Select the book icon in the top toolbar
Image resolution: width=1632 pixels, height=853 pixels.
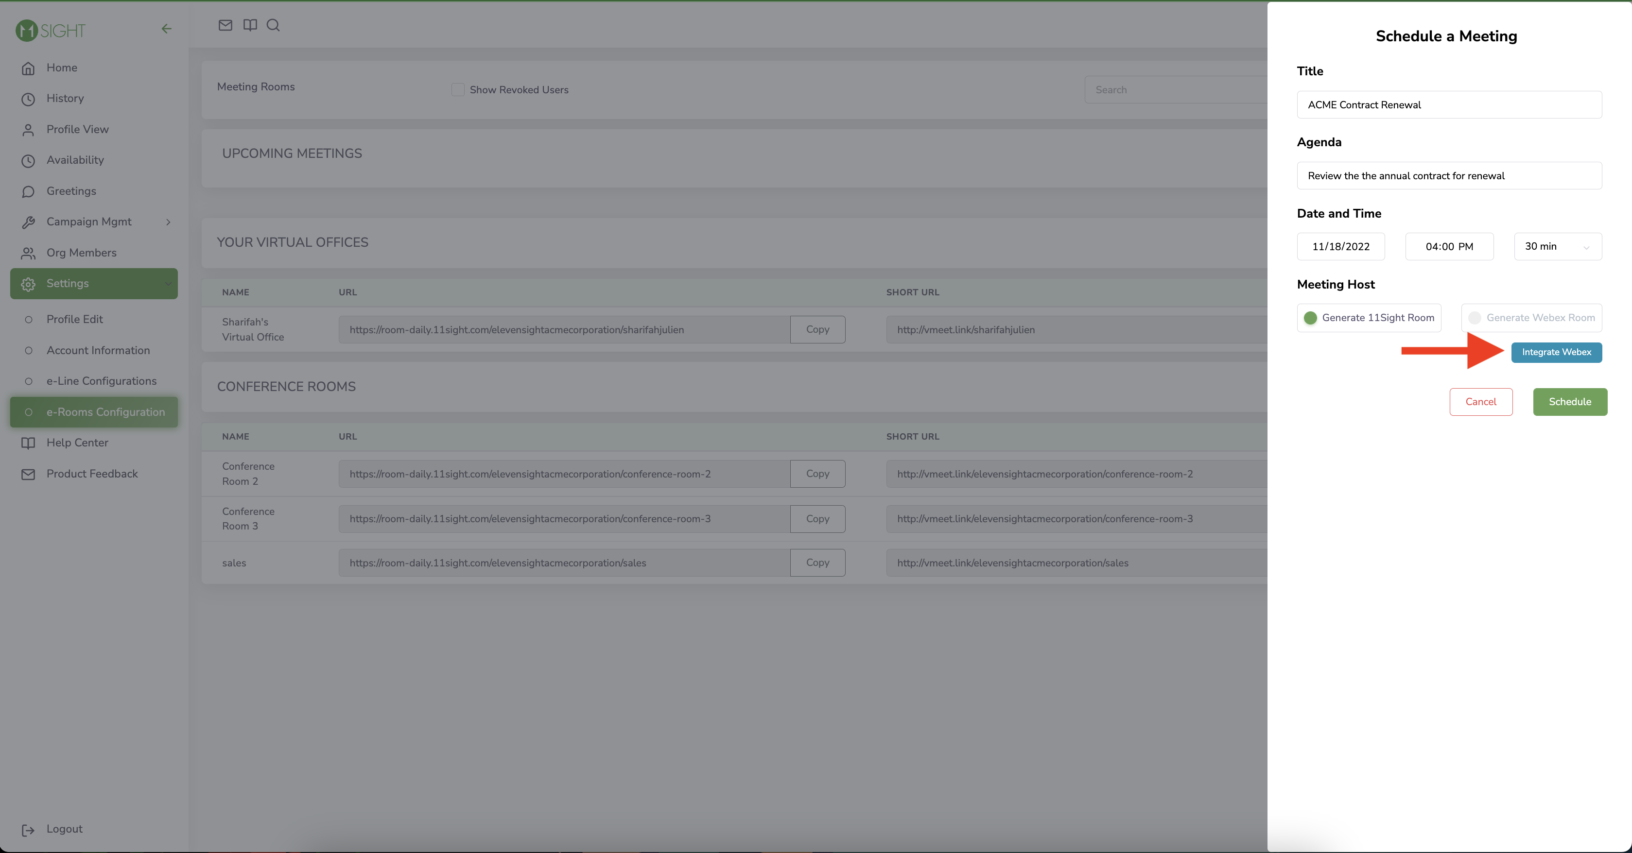click(250, 25)
